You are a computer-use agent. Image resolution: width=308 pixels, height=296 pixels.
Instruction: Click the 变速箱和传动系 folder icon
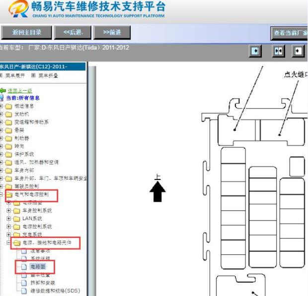(x=8, y=122)
